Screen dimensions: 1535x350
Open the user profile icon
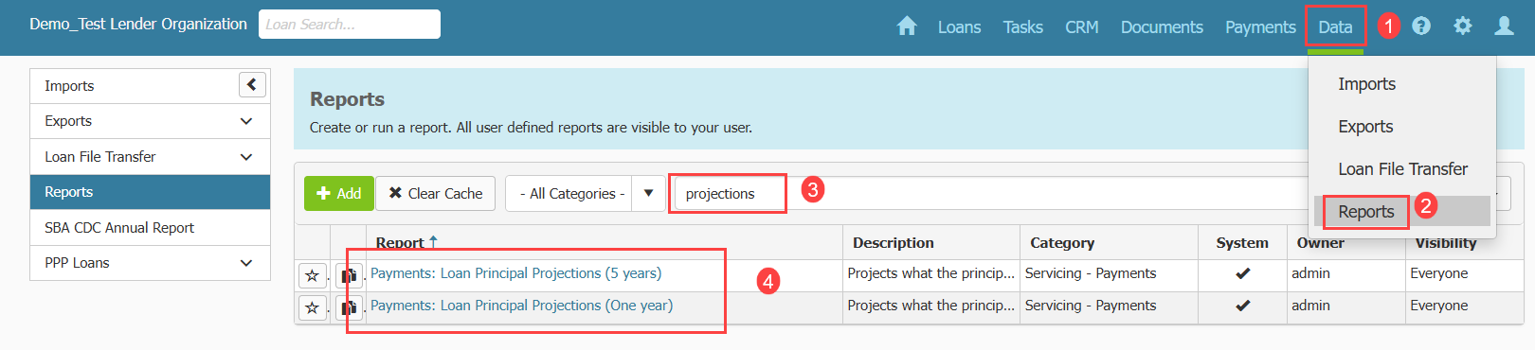tap(1504, 26)
